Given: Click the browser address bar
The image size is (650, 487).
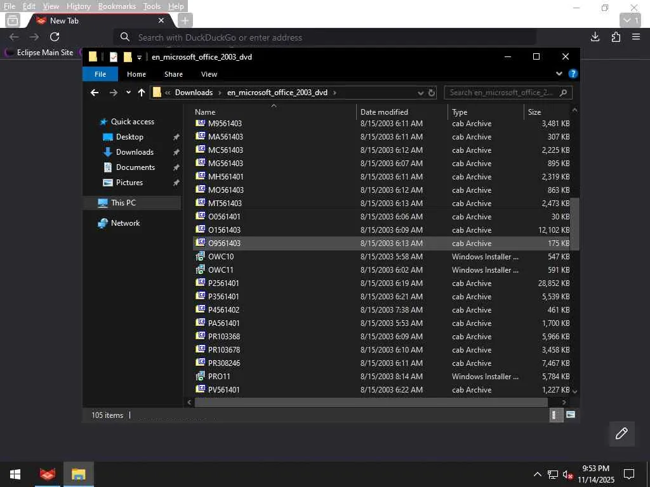Looking at the screenshot, I should click(325, 37).
